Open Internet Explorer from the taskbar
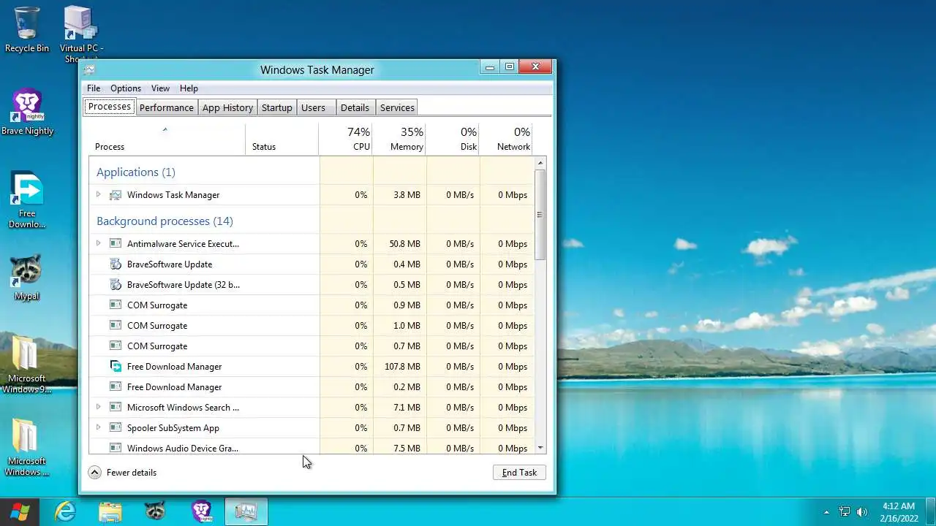Image resolution: width=936 pixels, height=526 pixels. click(x=65, y=511)
